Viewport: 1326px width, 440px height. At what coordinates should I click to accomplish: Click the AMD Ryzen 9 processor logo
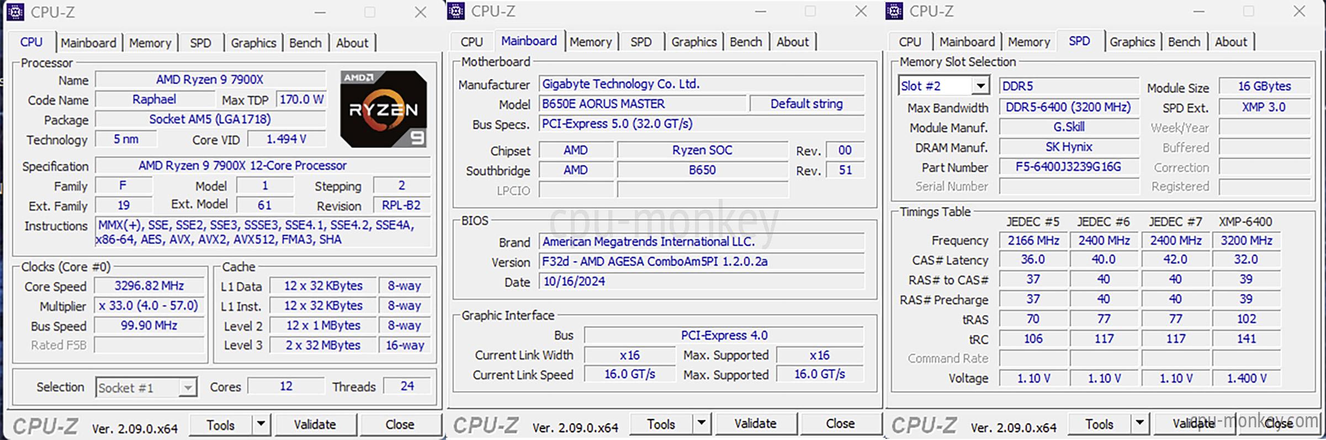(384, 109)
